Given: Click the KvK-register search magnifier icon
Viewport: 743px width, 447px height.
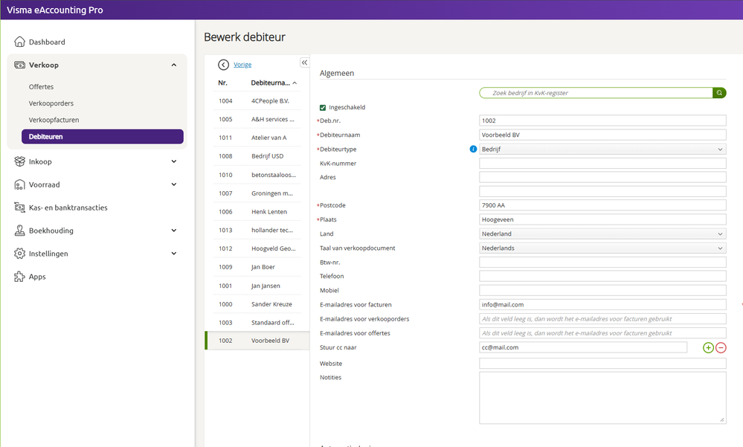Looking at the screenshot, I should pyautogui.click(x=719, y=93).
